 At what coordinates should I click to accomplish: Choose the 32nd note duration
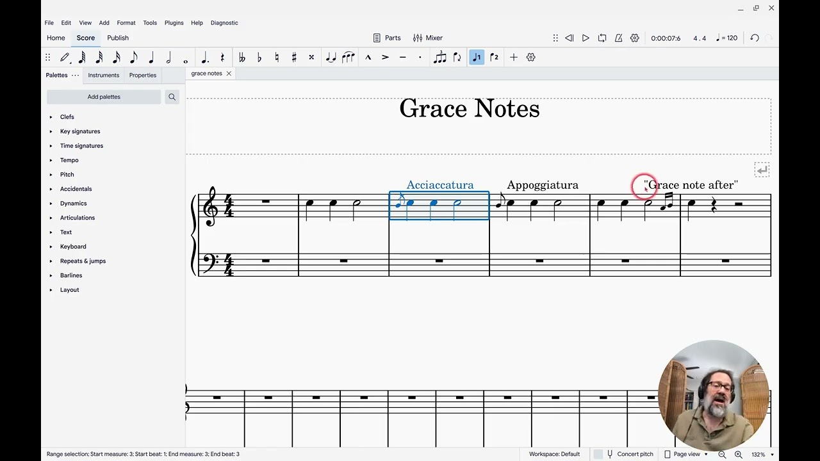(99, 58)
